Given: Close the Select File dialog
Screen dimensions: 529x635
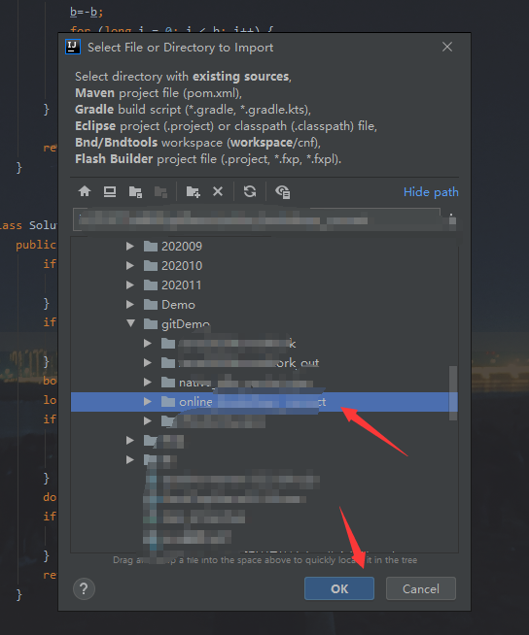Looking at the screenshot, I should [x=447, y=47].
